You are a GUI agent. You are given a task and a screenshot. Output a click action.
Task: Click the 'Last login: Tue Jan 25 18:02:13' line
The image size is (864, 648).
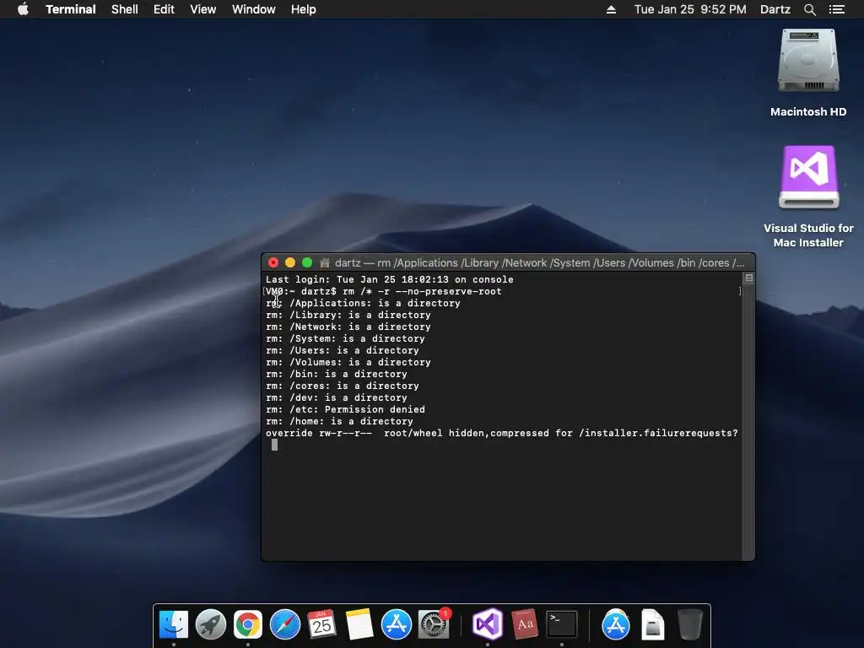[x=390, y=279]
